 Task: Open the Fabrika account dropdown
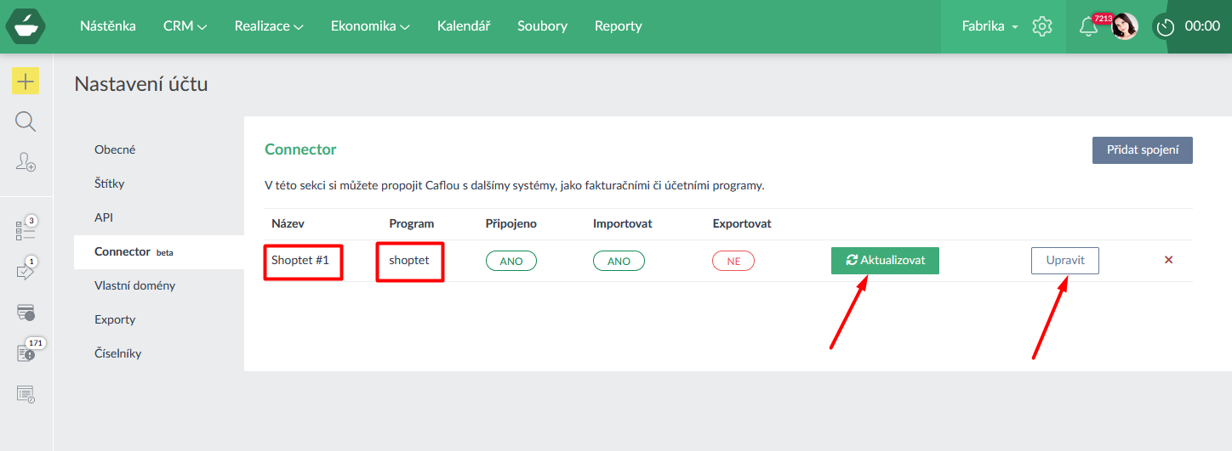pos(990,26)
